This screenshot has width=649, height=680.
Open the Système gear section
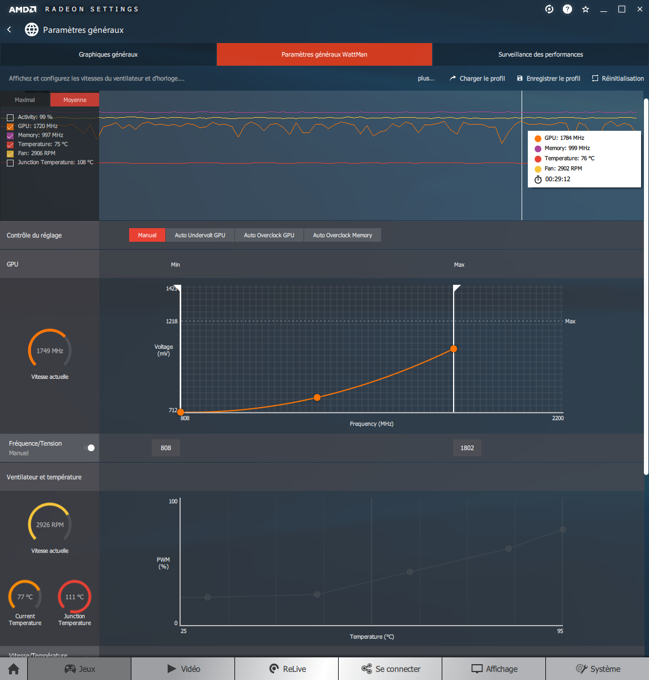[x=597, y=669]
